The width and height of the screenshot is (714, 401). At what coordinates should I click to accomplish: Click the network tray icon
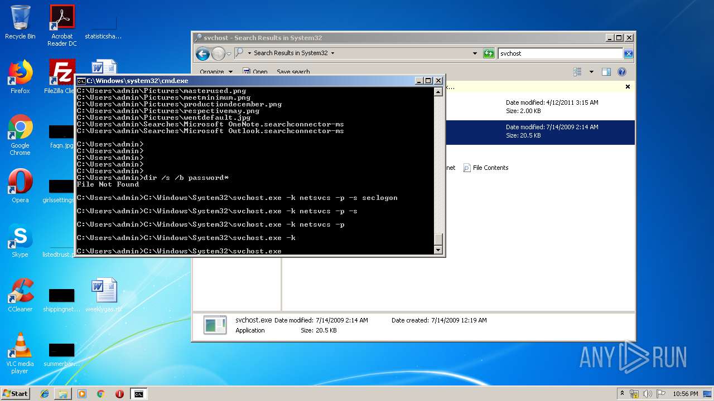tap(634, 394)
